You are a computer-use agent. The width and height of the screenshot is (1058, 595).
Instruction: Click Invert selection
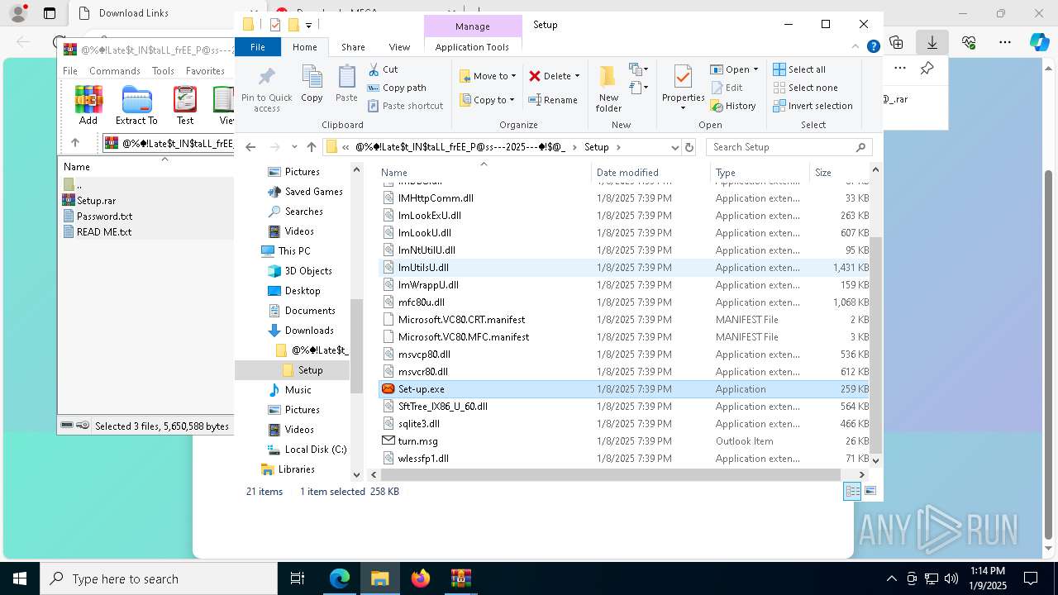813,106
